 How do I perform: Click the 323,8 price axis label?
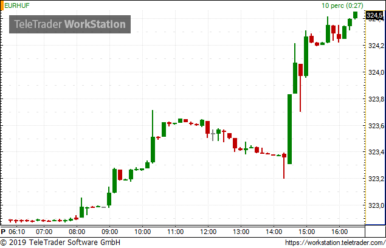[376, 99]
